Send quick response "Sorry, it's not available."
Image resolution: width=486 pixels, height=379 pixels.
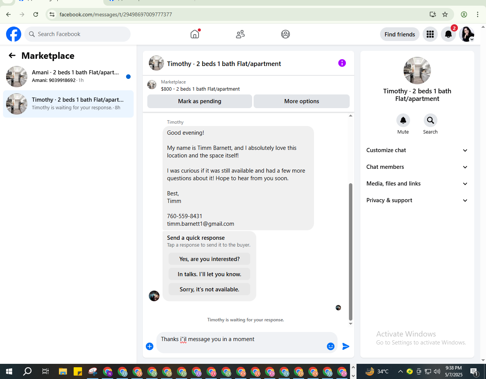[x=210, y=289]
